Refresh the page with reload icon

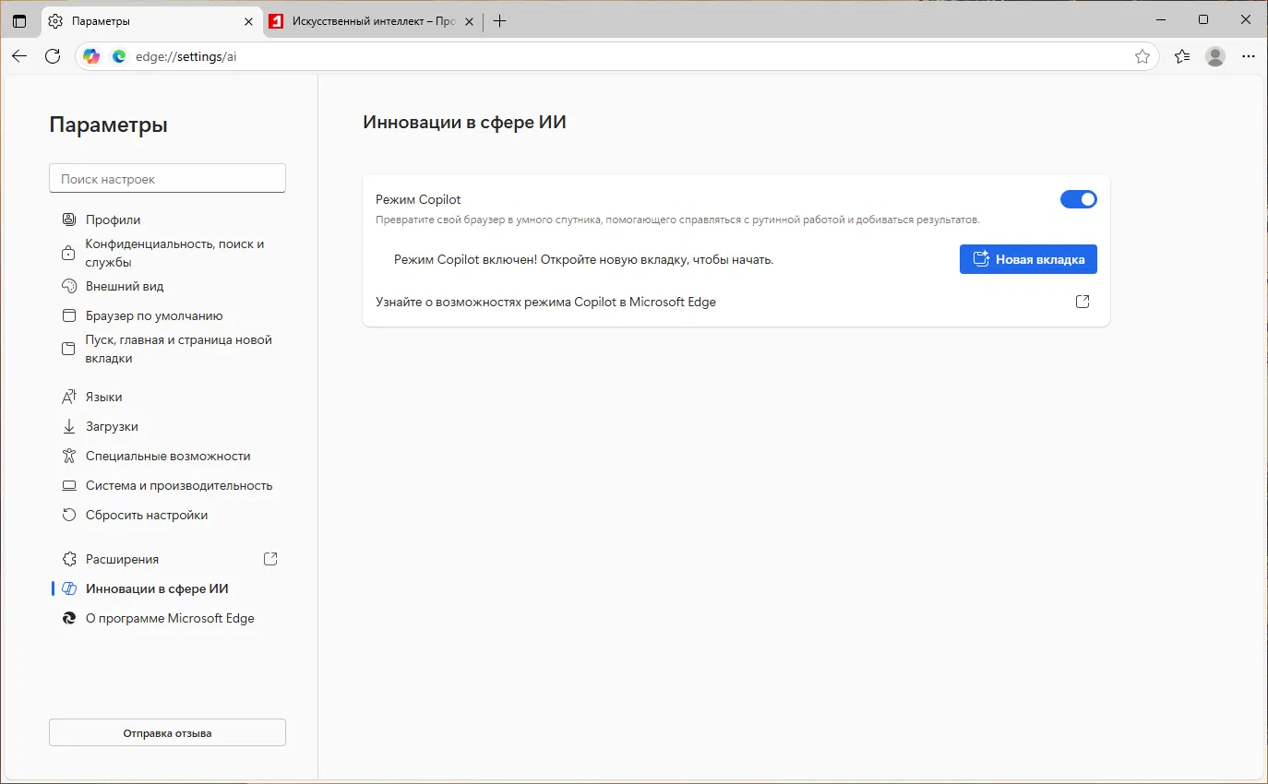pyautogui.click(x=53, y=56)
